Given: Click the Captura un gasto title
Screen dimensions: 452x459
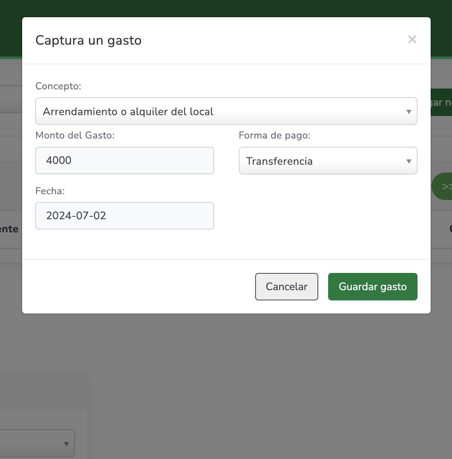Looking at the screenshot, I should tap(89, 41).
